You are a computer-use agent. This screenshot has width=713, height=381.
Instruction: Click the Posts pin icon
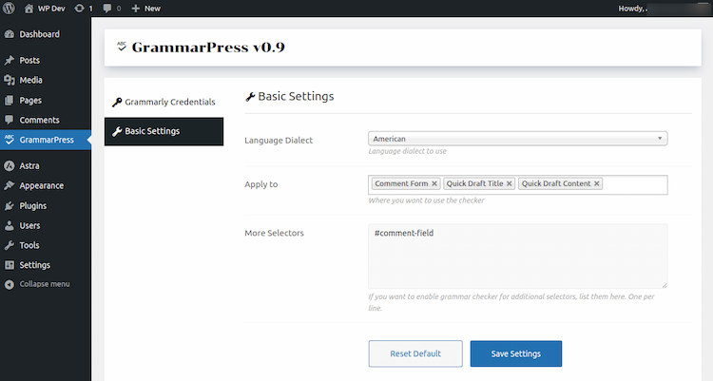(x=10, y=60)
